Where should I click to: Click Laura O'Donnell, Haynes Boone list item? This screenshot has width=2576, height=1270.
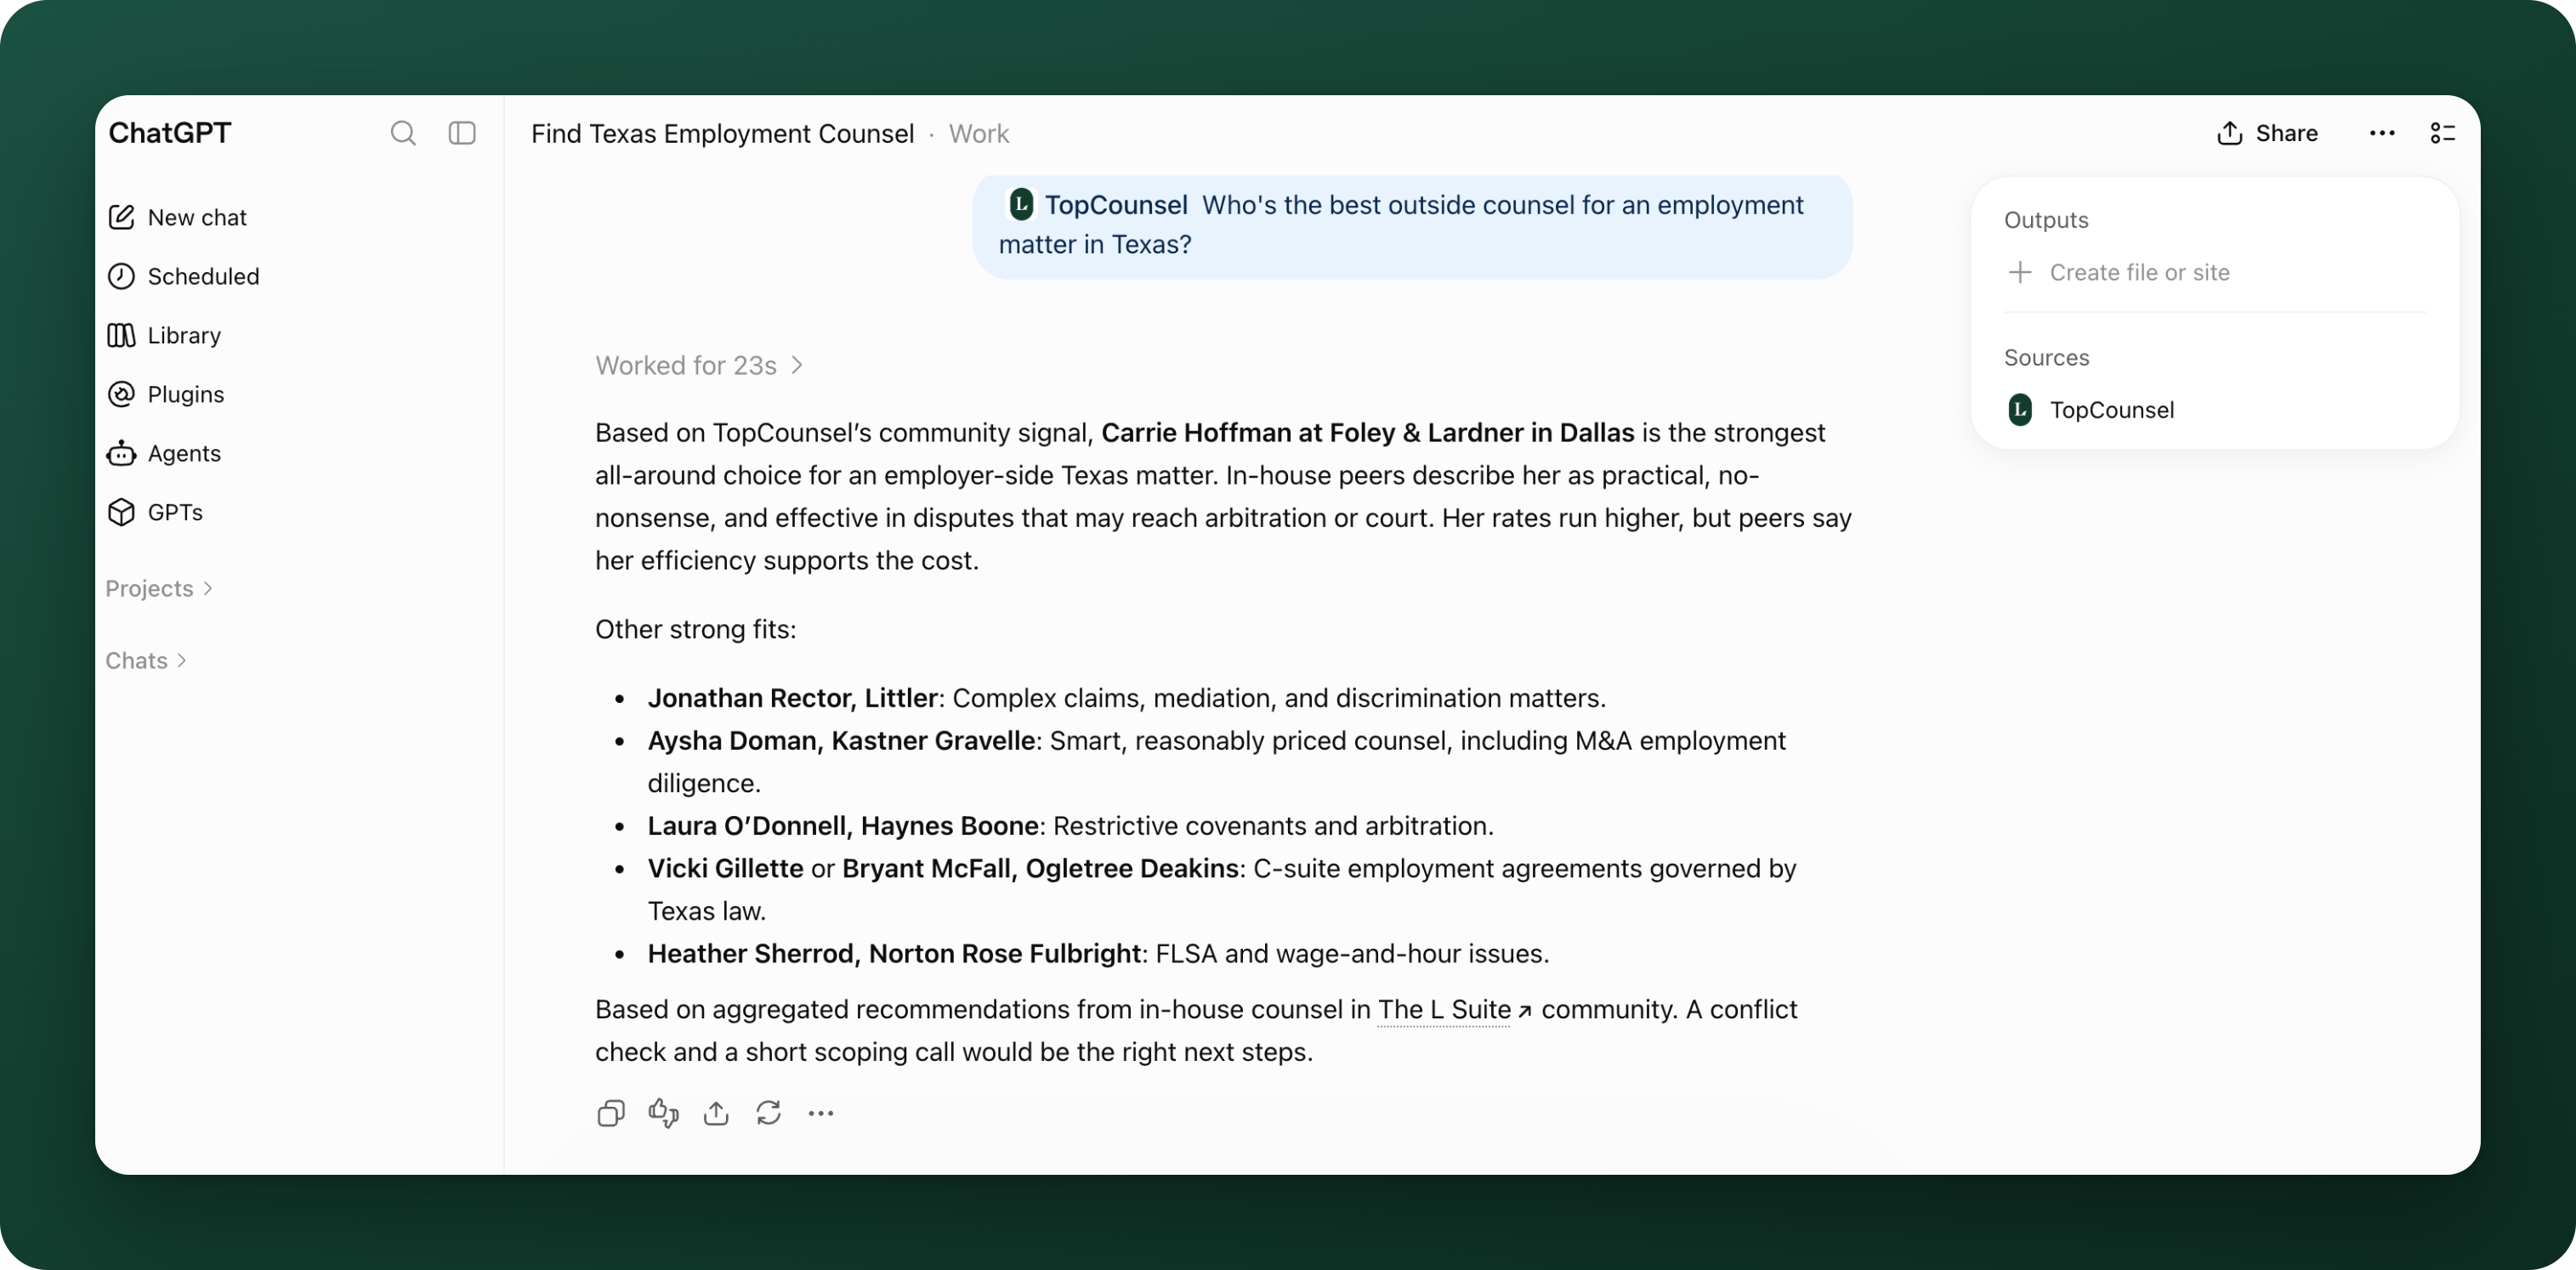[x=1070, y=826]
